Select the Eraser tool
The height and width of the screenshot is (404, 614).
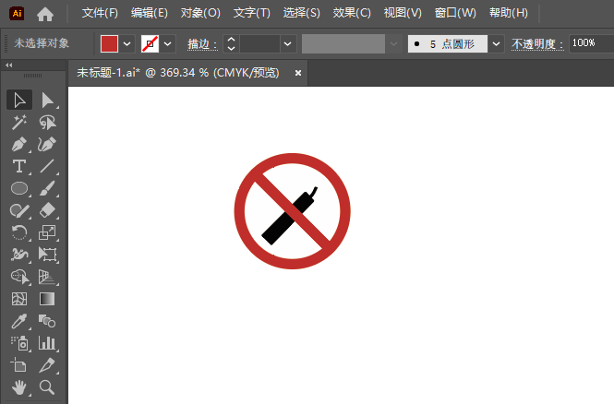pyautogui.click(x=47, y=210)
